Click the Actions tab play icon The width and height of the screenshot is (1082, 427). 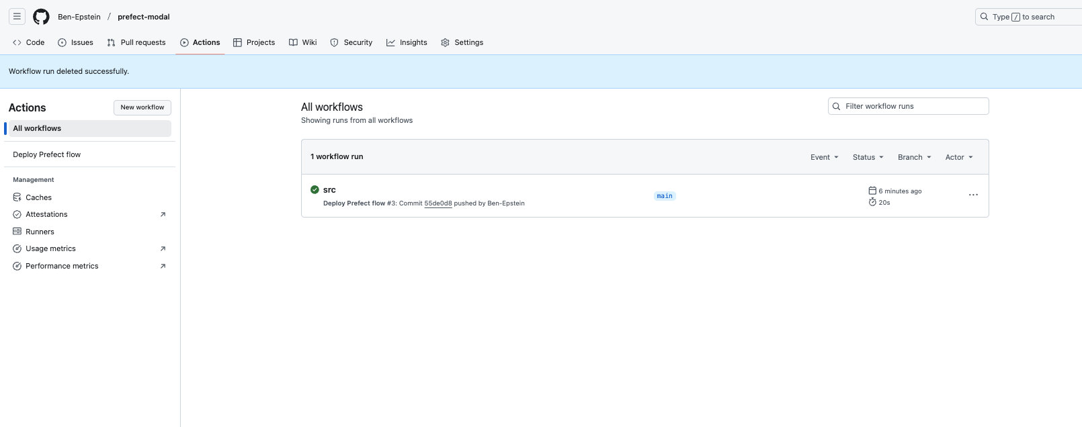tap(184, 42)
